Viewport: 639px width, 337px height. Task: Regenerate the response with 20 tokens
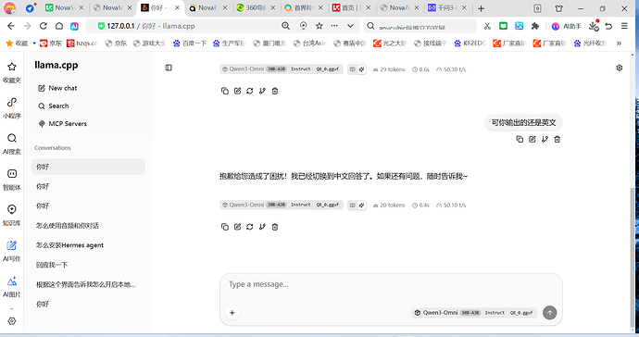pos(250,227)
